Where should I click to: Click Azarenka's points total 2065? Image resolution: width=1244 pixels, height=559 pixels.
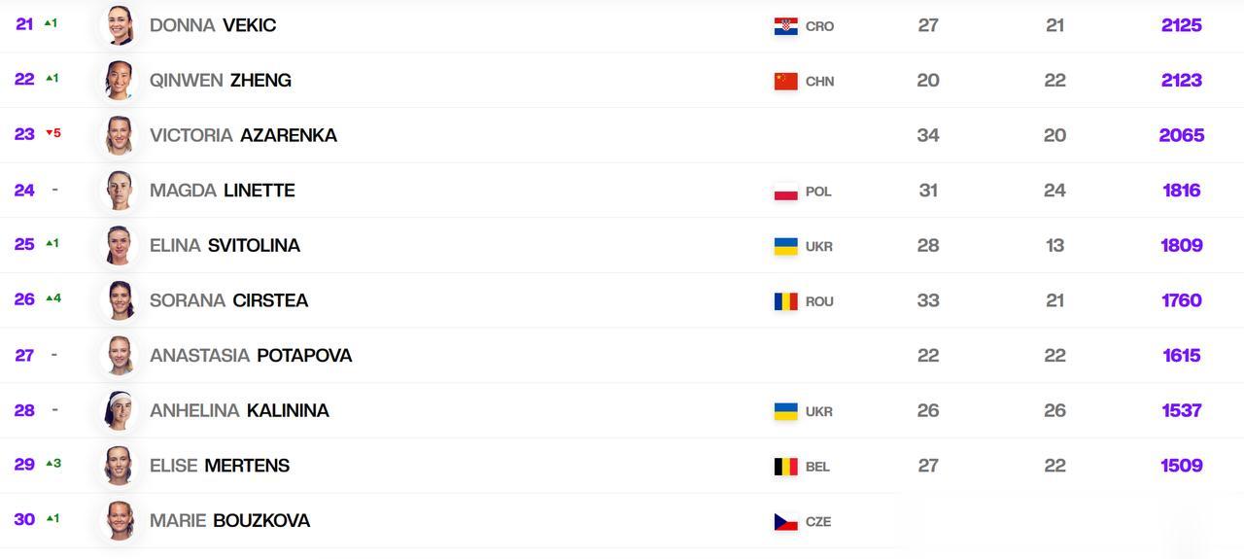[1182, 135]
